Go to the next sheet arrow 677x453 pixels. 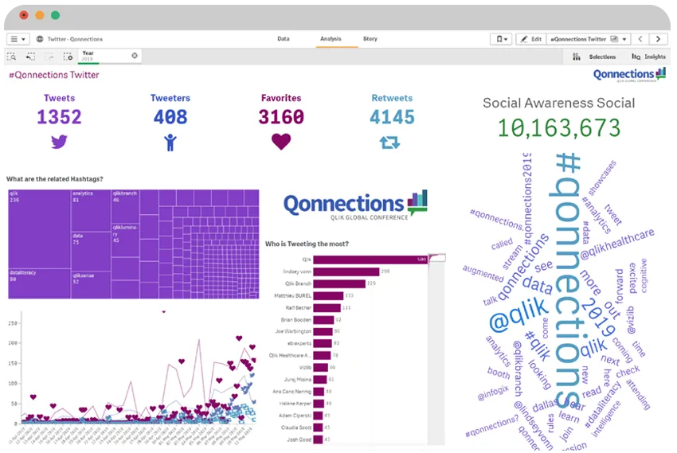[x=659, y=39]
